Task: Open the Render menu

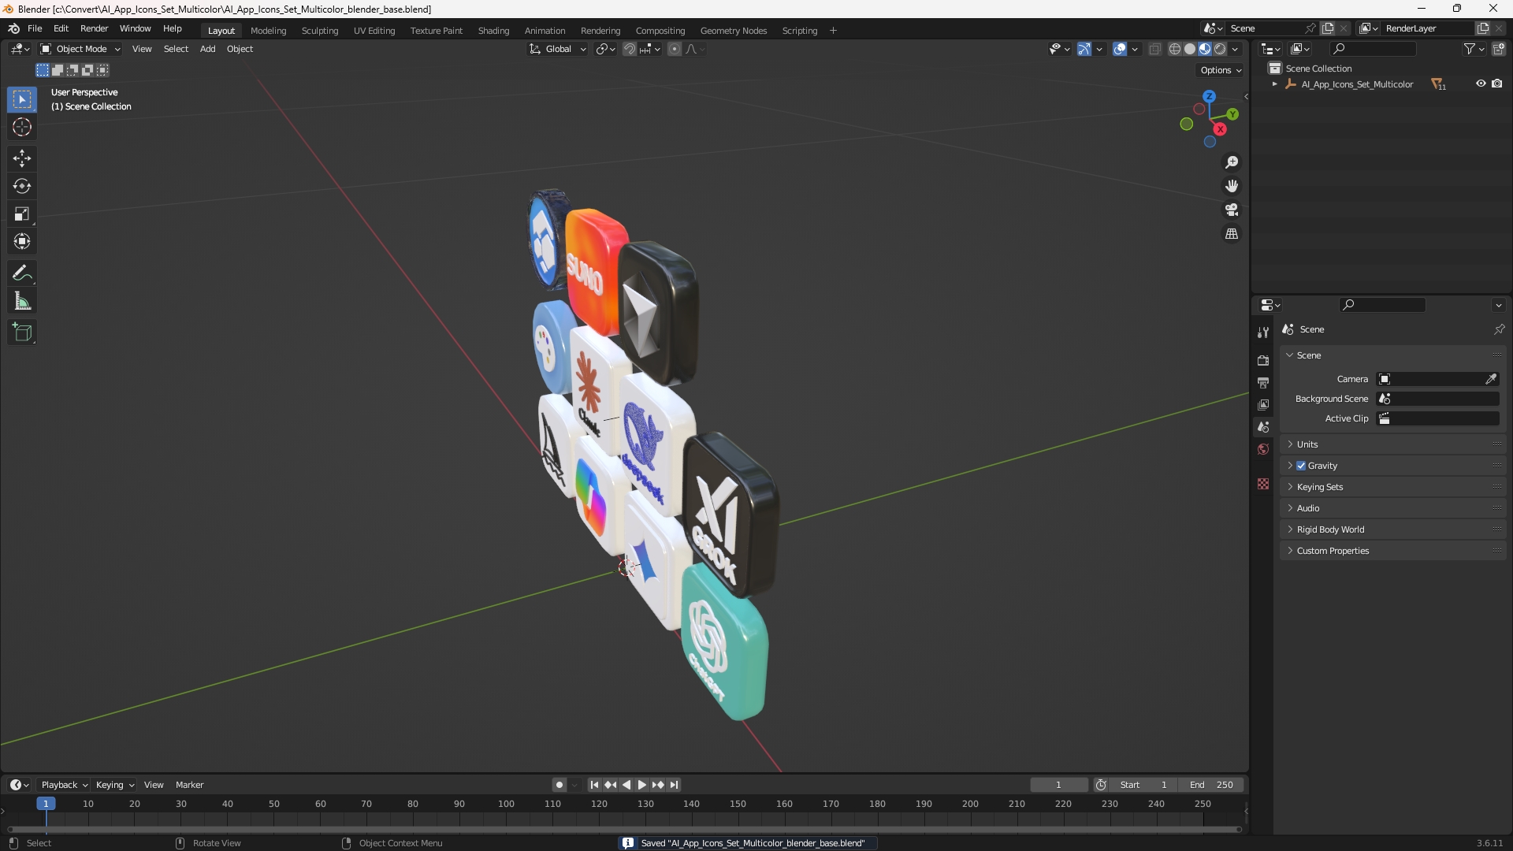Action: pyautogui.click(x=94, y=28)
